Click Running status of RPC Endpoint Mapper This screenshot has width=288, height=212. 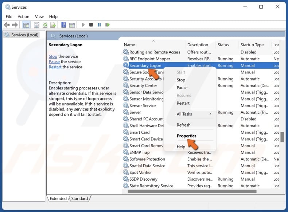225,59
